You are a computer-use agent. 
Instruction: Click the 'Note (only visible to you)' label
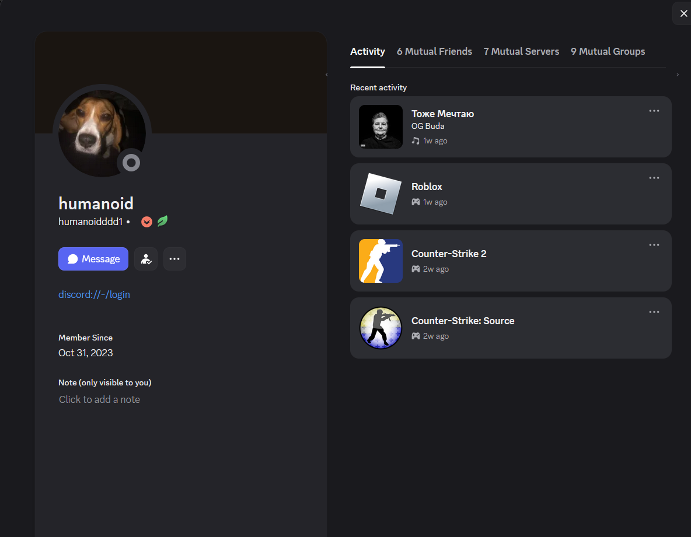click(105, 382)
